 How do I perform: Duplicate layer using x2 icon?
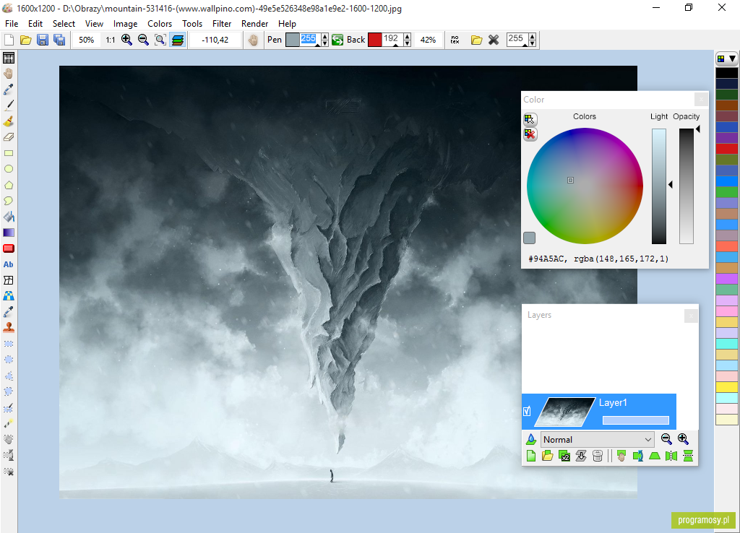point(564,456)
